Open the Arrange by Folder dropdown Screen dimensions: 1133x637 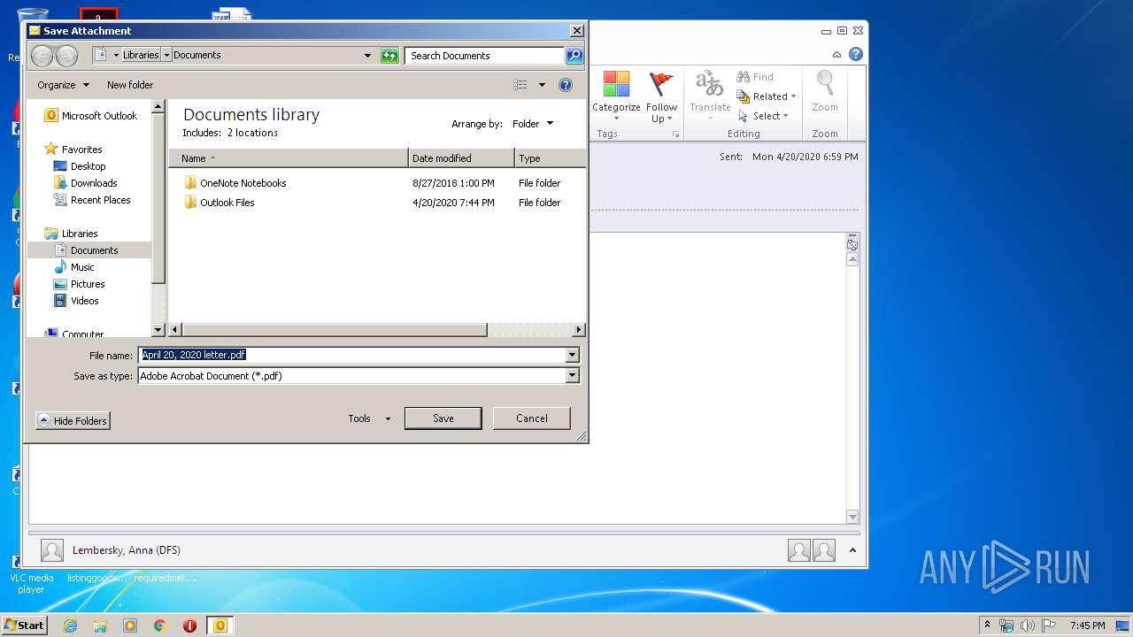(532, 124)
